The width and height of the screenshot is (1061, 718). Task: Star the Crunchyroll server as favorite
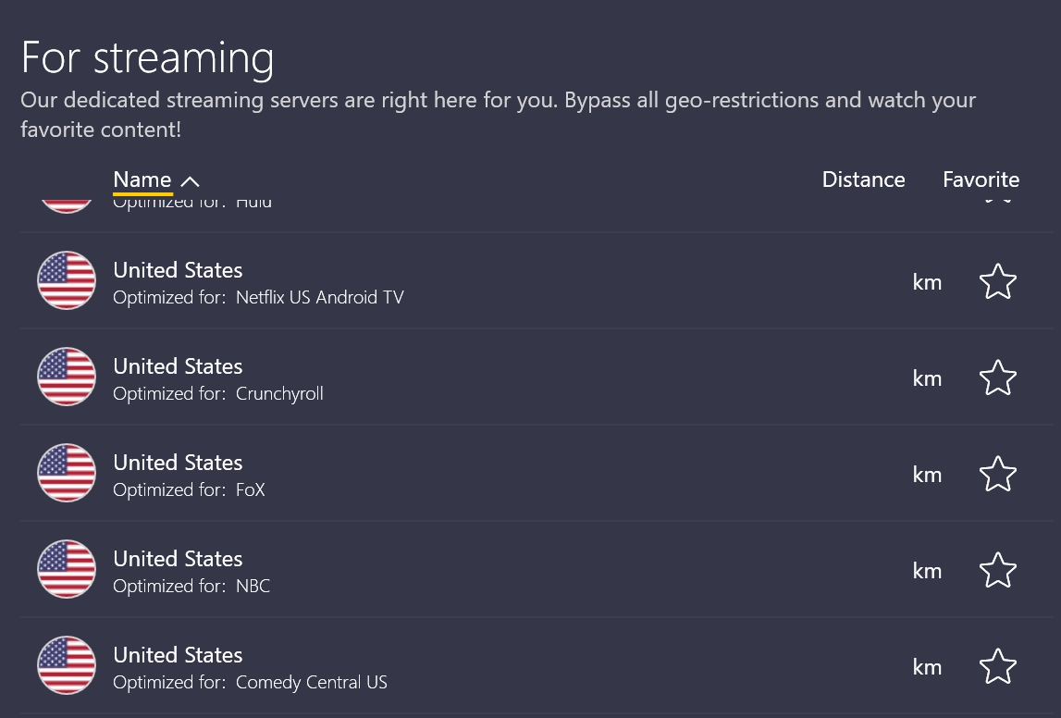click(997, 378)
